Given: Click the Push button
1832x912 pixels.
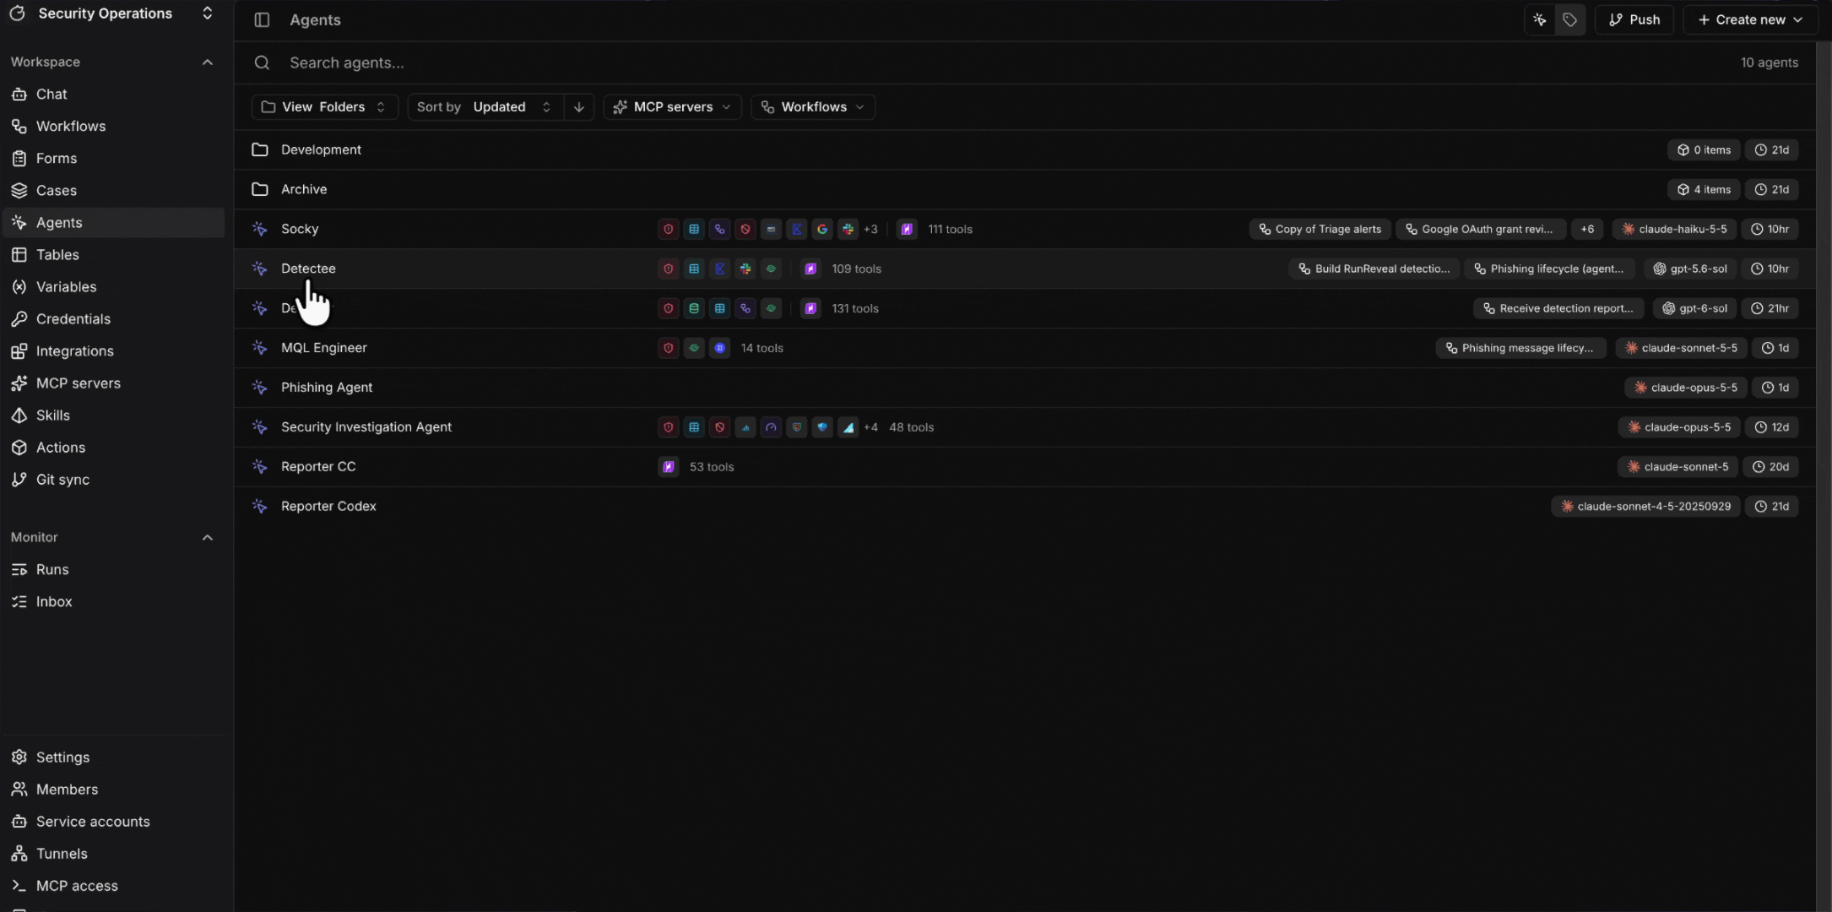Looking at the screenshot, I should 1634,19.
